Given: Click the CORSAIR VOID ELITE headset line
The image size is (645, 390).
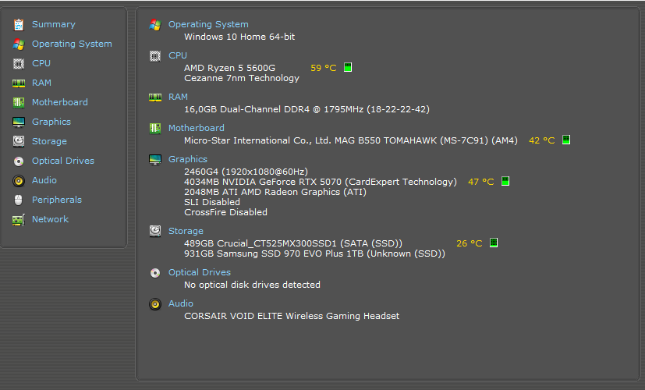Looking at the screenshot, I should (292, 316).
